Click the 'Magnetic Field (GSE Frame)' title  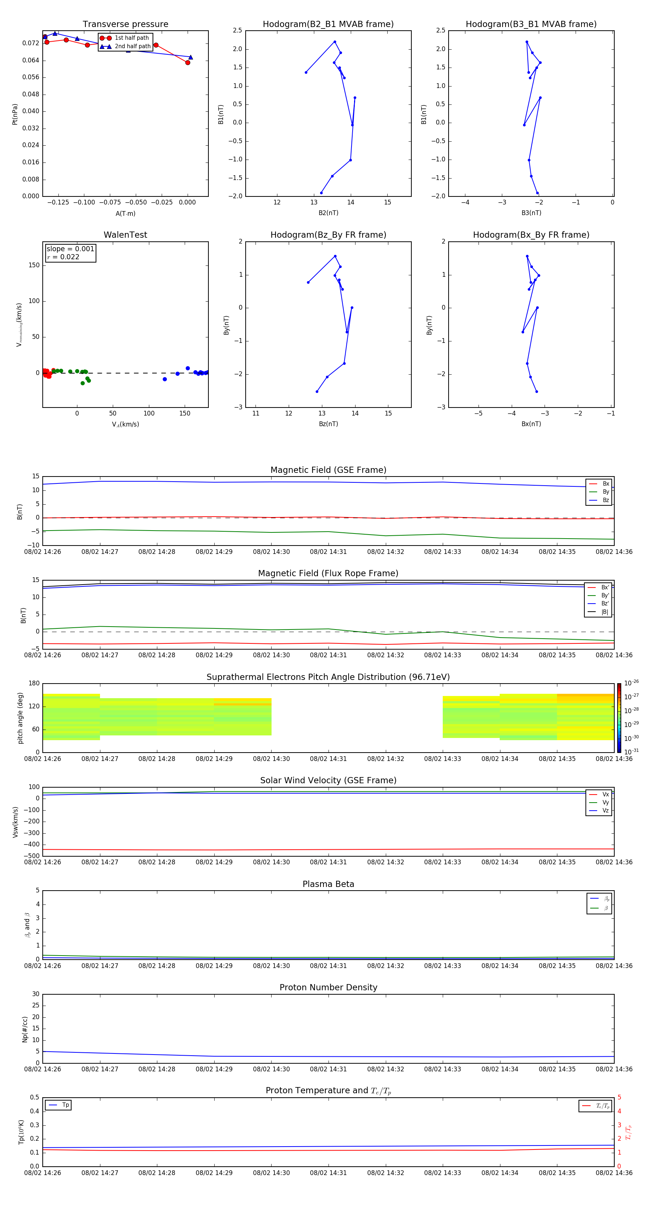328,470
